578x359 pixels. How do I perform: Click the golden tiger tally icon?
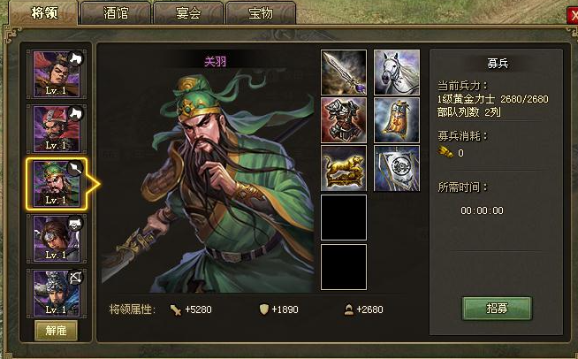[344, 168]
